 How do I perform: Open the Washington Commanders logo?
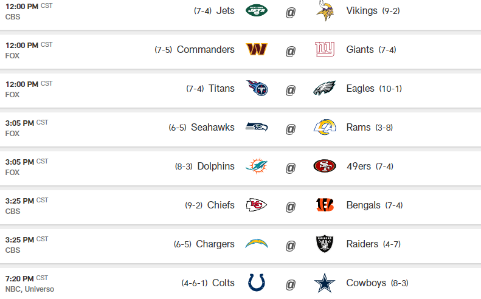pyautogui.click(x=257, y=50)
